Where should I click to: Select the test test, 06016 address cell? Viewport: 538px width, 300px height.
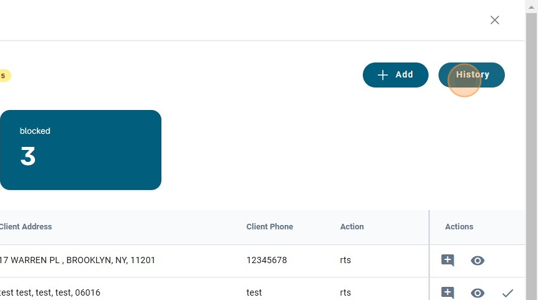[50, 292]
